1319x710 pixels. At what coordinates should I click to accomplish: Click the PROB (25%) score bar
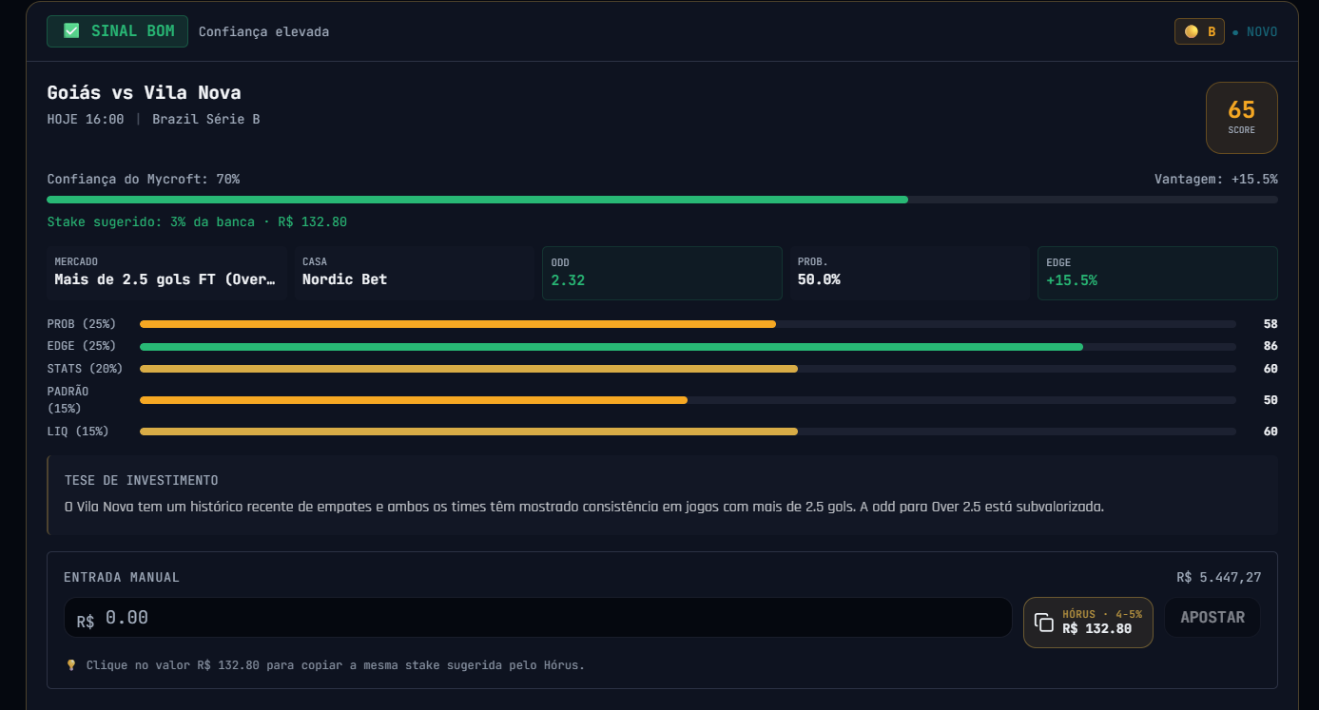tap(688, 324)
